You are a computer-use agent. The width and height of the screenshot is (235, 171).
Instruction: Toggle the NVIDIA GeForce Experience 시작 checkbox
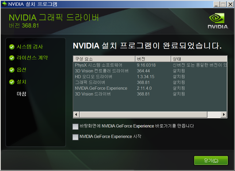click(x=76, y=137)
